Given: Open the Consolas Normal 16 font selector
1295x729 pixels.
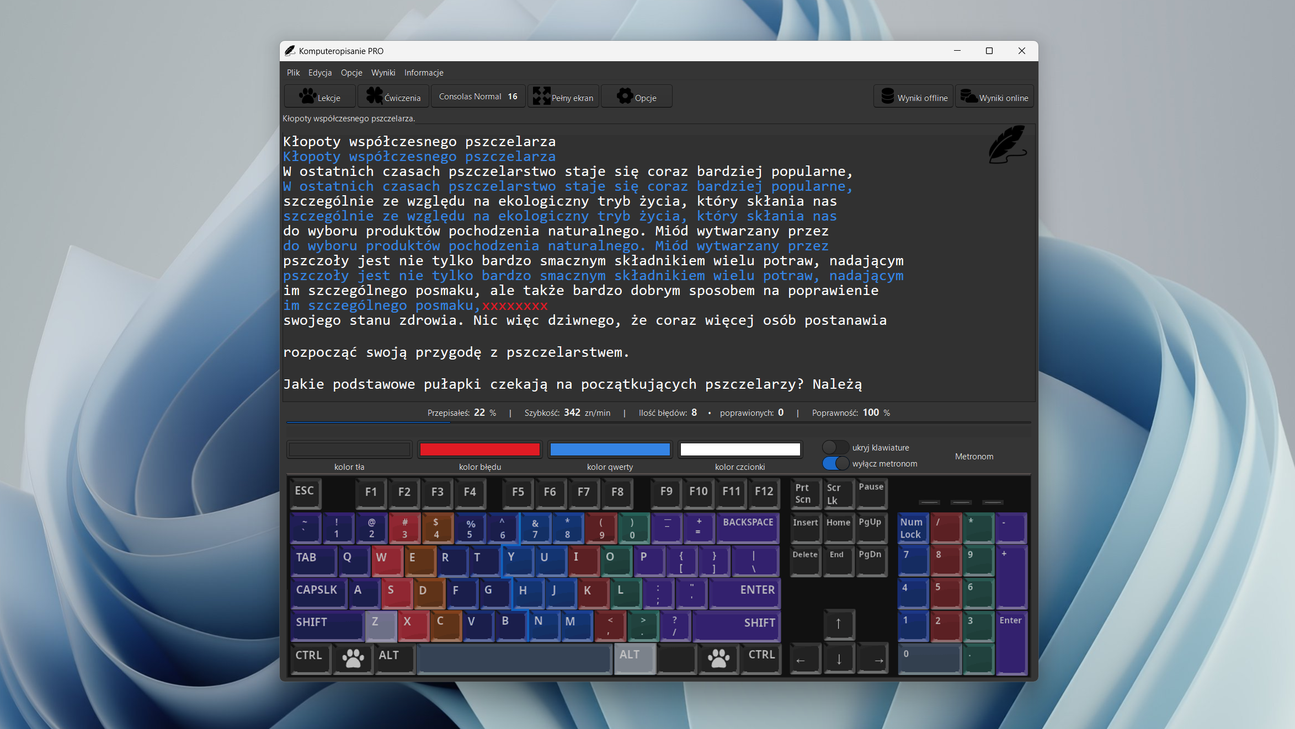Looking at the screenshot, I should point(478,97).
